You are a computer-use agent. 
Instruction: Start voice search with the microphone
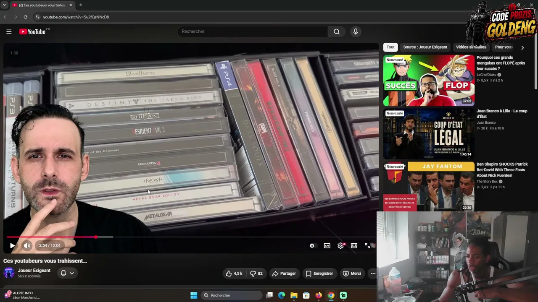pyautogui.click(x=356, y=31)
